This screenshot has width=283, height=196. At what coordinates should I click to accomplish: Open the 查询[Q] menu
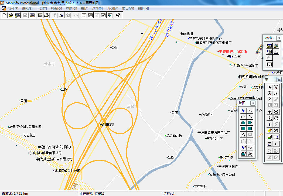(x=71, y=8)
